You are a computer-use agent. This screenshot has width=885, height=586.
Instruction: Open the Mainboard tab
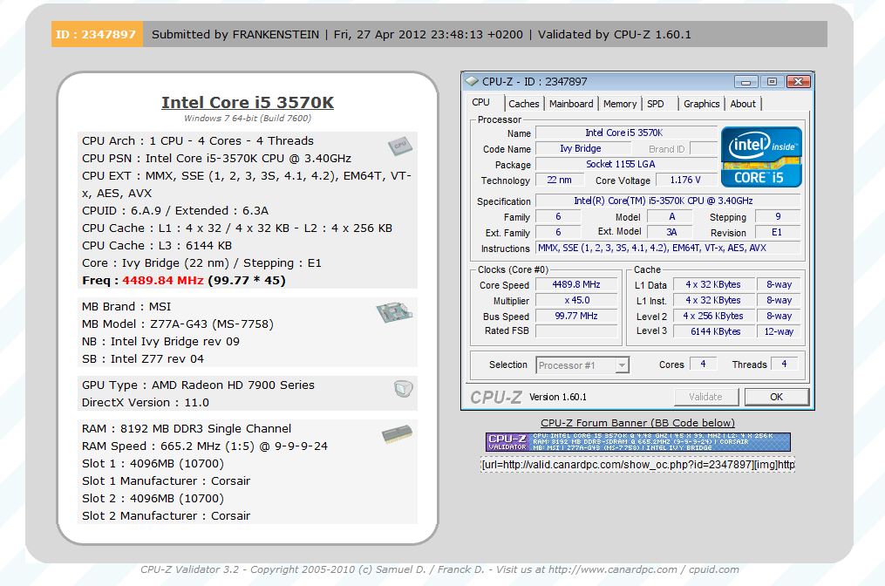tap(571, 104)
